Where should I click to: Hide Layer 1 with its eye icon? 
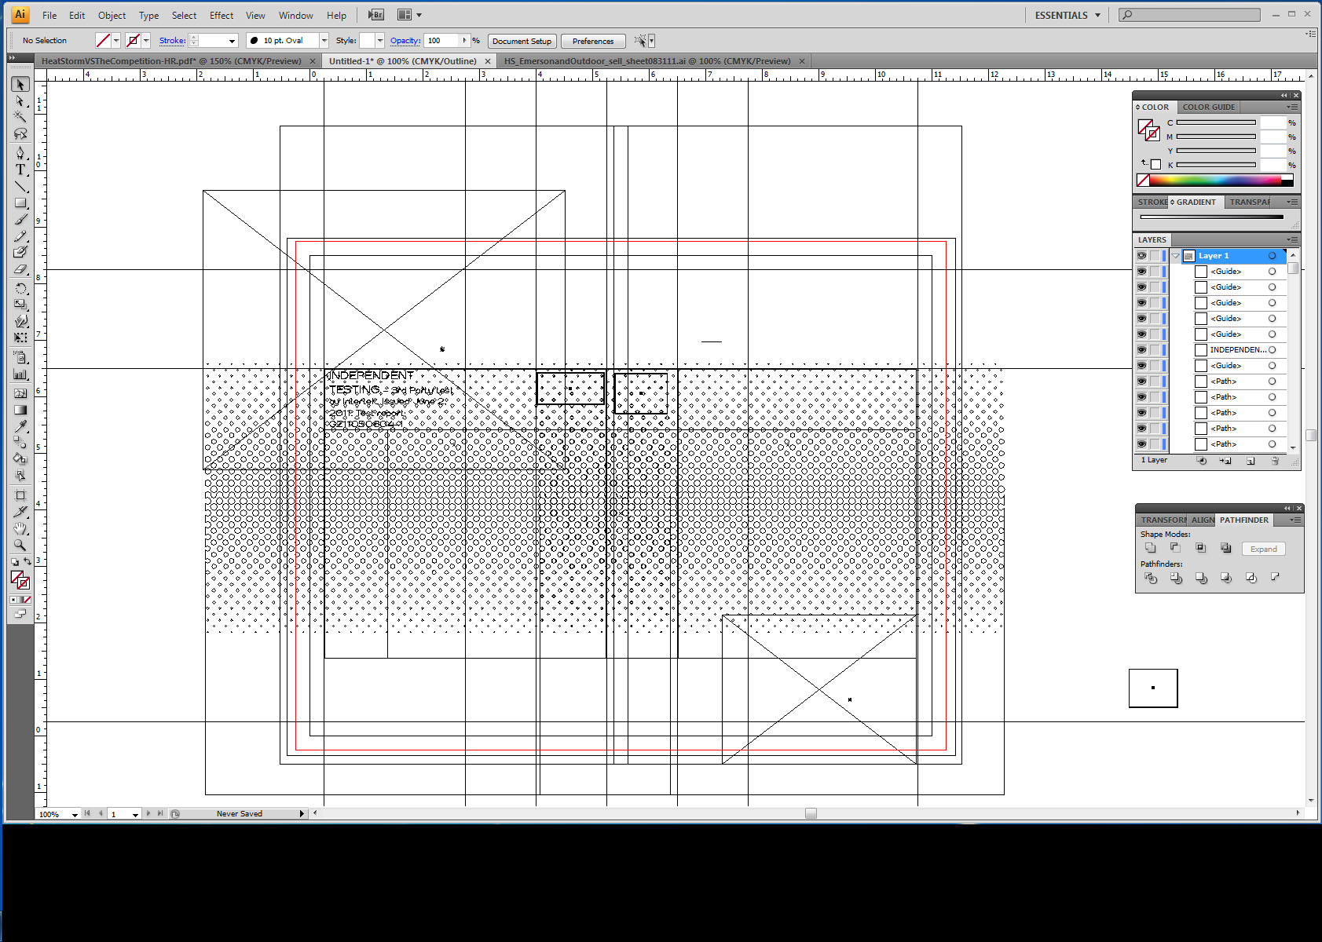[1141, 256]
